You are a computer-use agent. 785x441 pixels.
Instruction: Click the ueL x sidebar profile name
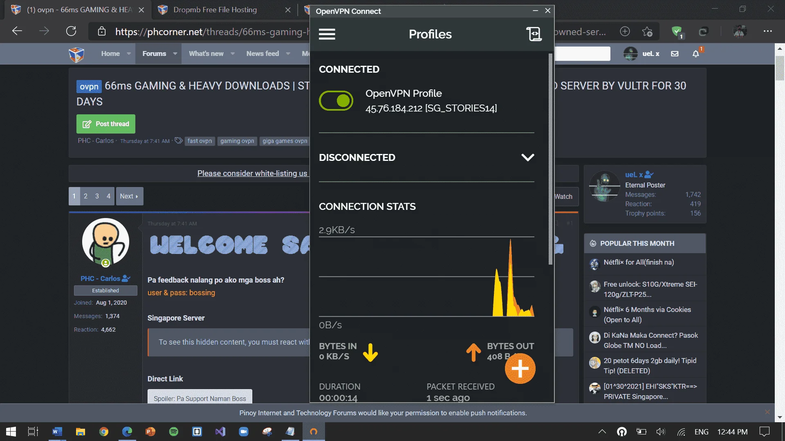pos(634,175)
